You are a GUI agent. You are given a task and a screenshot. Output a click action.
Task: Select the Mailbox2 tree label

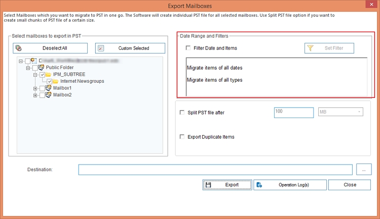click(x=62, y=95)
